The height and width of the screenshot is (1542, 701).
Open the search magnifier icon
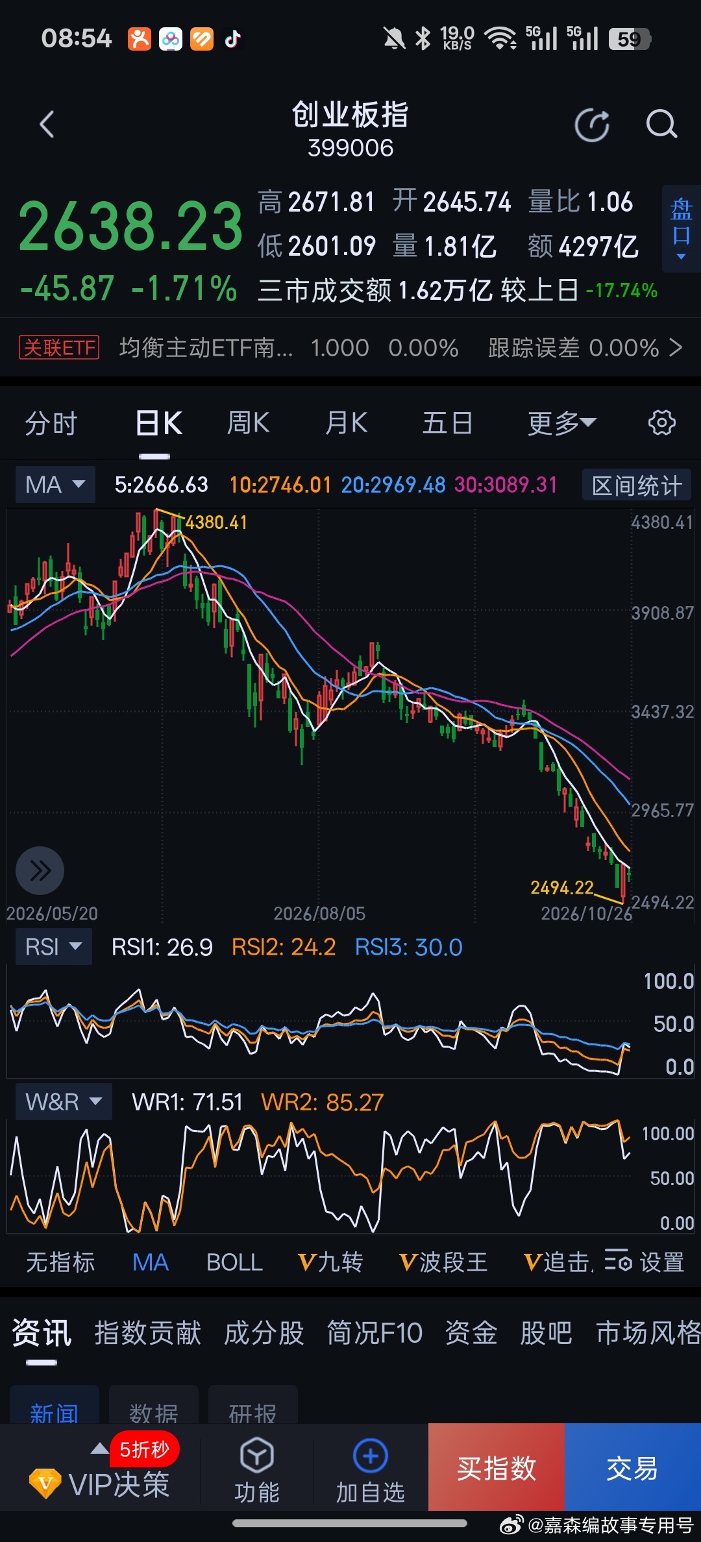(661, 125)
